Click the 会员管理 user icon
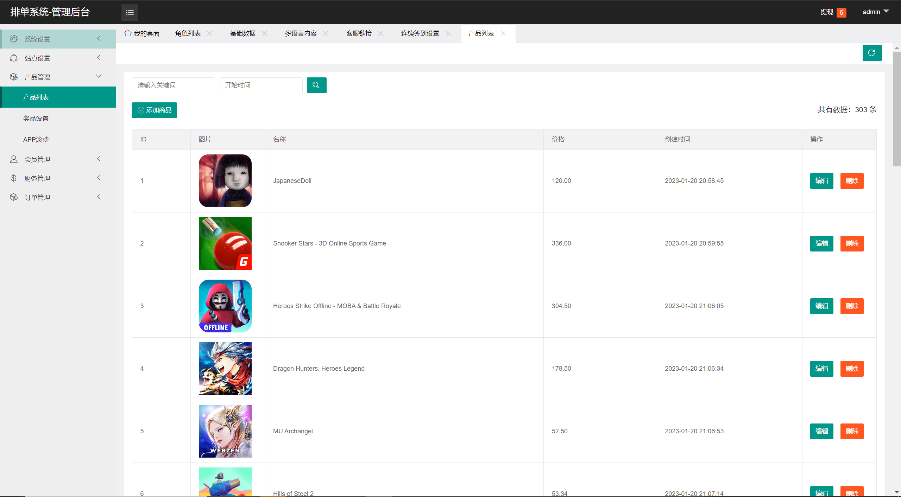 coord(14,159)
